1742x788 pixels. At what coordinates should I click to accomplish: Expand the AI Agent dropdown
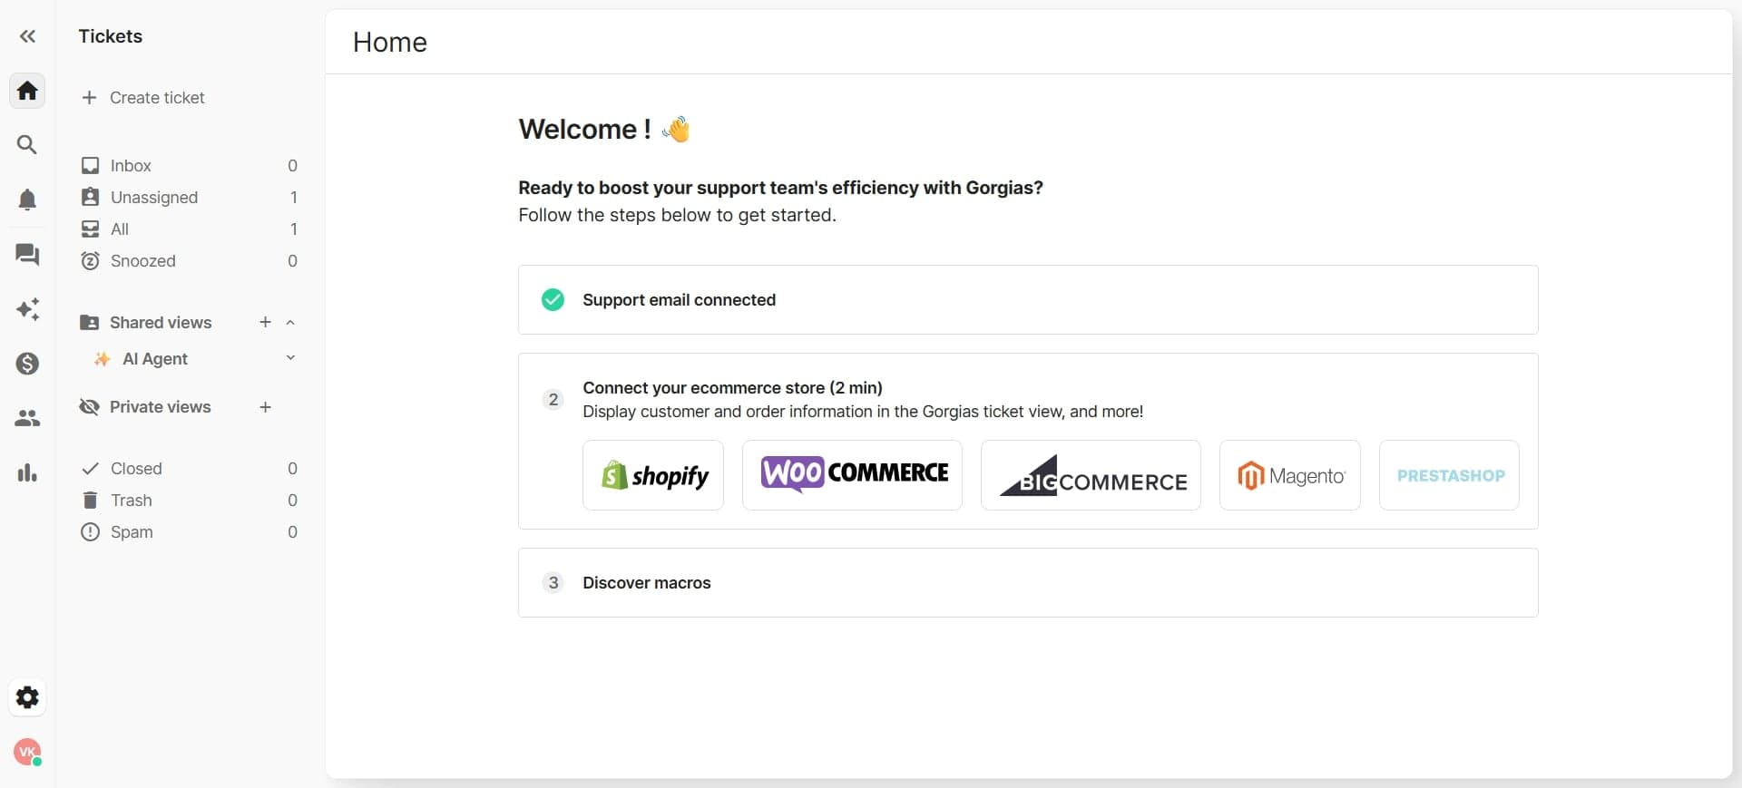(x=290, y=358)
